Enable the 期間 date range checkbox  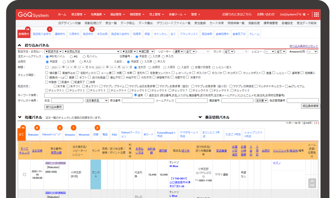click(47, 67)
